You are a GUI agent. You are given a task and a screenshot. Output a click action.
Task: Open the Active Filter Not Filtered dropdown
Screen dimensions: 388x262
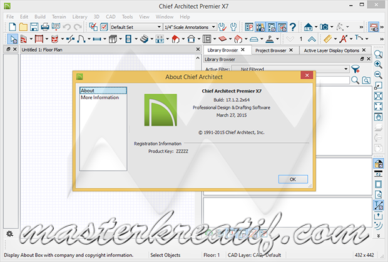(290, 69)
